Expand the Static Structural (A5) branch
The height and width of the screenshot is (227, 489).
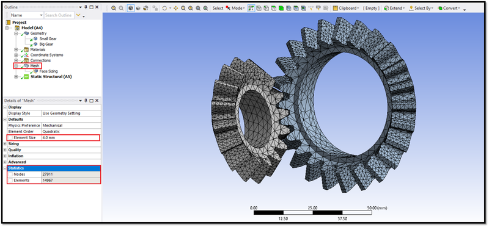point(16,77)
